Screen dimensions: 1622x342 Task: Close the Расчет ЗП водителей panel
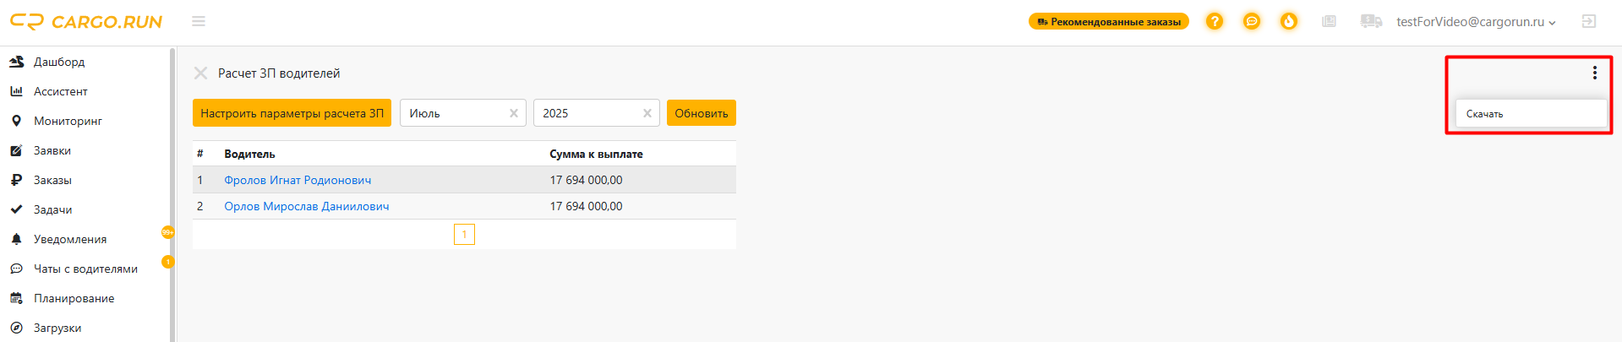point(200,73)
